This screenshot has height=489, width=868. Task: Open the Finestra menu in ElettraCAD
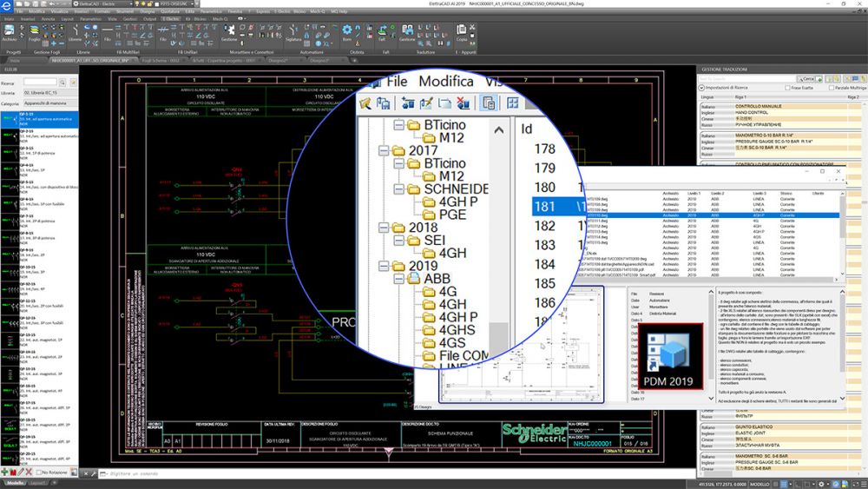coord(234,11)
